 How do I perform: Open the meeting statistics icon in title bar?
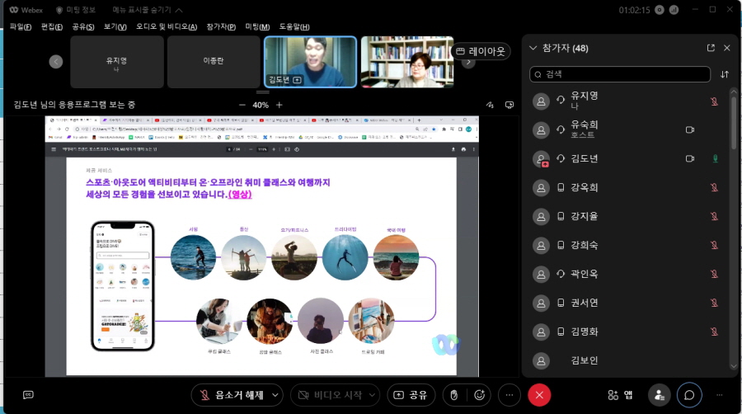674,10
